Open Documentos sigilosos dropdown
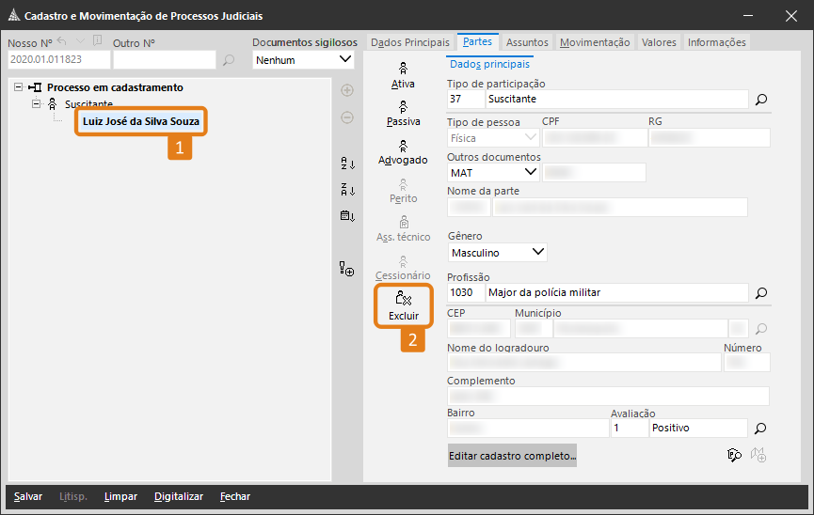This screenshot has height=515, width=814. 344,60
